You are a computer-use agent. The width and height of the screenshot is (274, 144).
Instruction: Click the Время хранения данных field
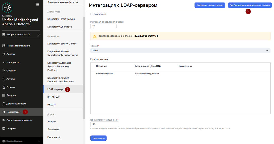[104, 124]
